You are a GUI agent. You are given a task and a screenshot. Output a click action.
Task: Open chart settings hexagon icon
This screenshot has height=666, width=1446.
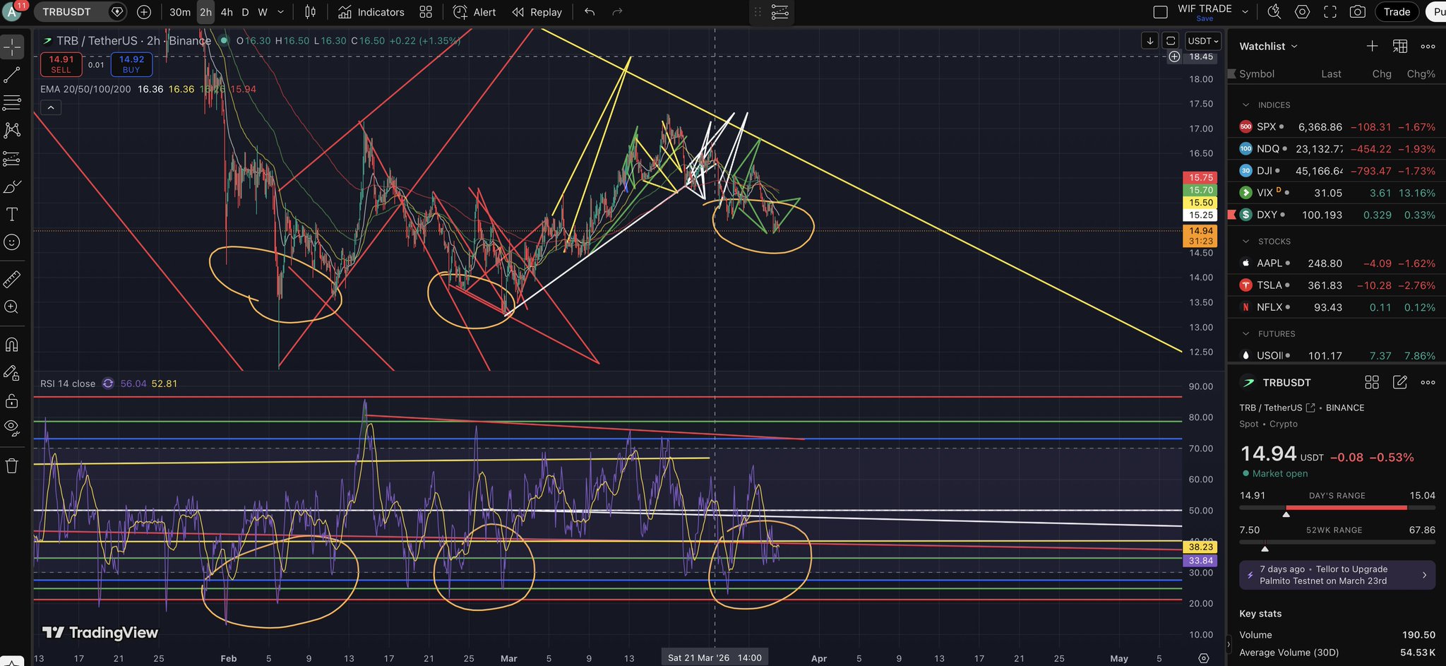tap(1303, 12)
